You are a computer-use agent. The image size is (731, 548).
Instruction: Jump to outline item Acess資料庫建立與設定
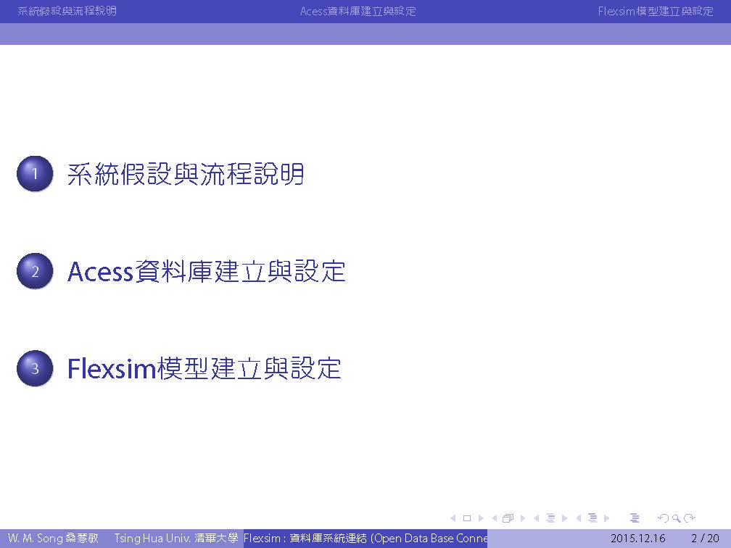pyautogui.click(x=206, y=272)
